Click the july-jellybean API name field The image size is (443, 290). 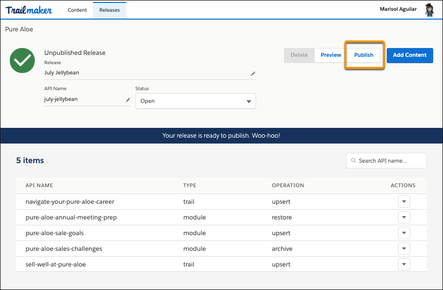tap(87, 99)
